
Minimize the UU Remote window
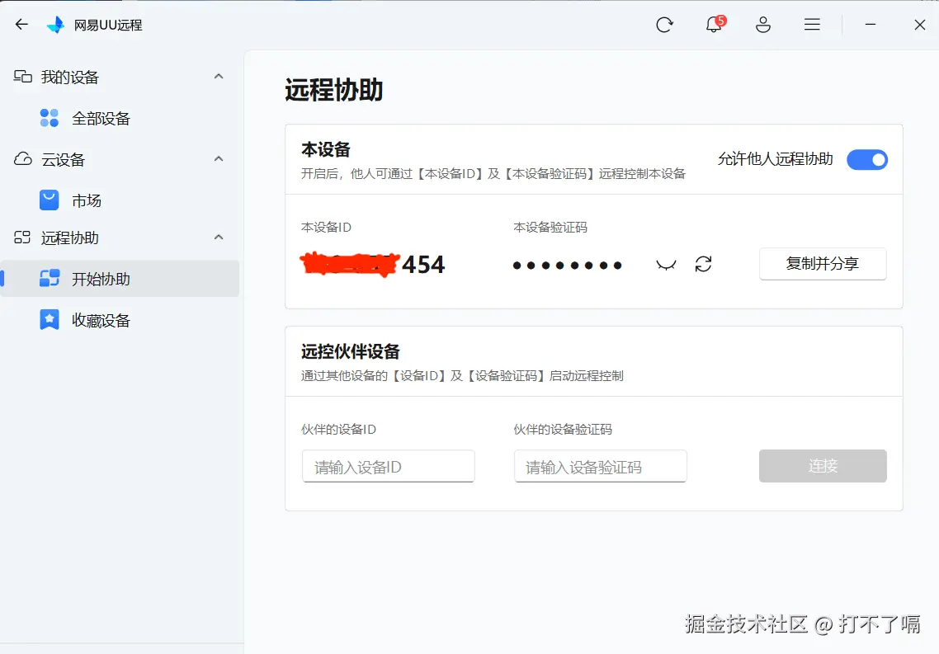[x=871, y=25]
